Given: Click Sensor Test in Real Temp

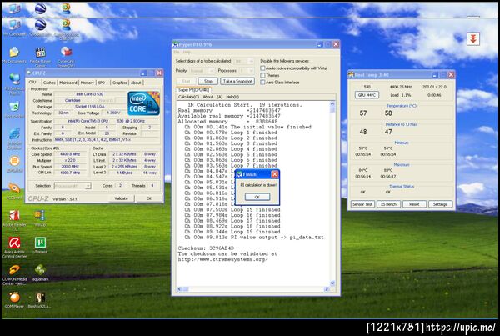Looking at the screenshot, I should [362, 204].
